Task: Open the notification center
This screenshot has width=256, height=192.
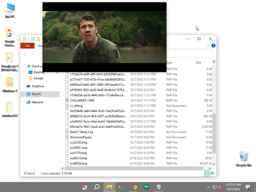Action: click(x=248, y=187)
